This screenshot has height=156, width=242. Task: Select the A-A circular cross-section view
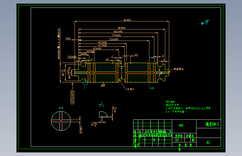(x=61, y=121)
